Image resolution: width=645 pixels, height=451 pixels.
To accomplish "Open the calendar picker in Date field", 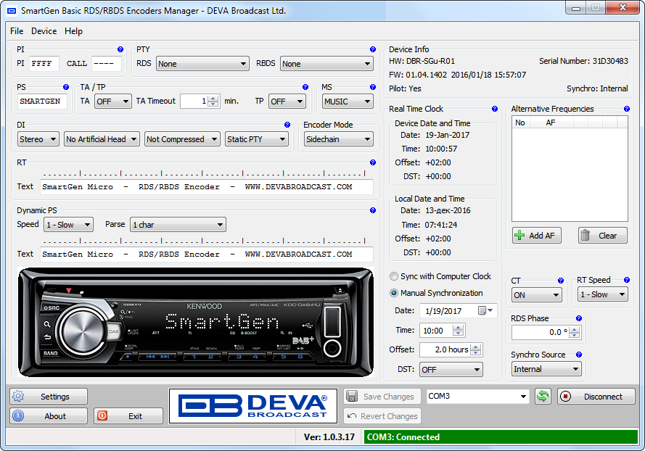I will point(485,310).
